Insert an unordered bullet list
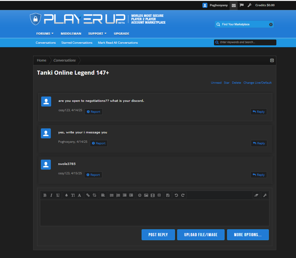Viewport: 296px width, 258px height. (x=112, y=195)
